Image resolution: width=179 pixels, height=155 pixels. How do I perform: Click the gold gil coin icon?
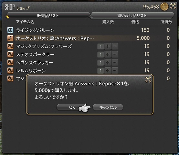[x=164, y=6]
